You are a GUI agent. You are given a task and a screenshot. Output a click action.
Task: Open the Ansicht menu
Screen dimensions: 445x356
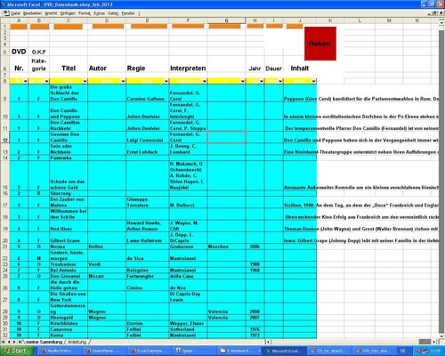(x=51, y=13)
